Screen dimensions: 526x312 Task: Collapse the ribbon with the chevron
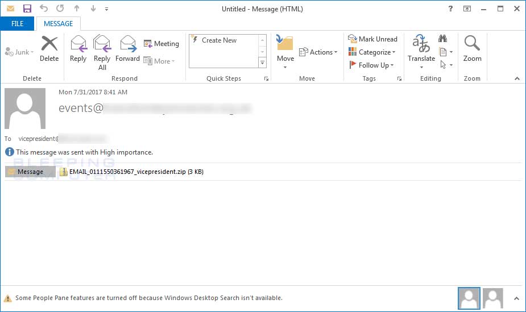click(x=517, y=78)
